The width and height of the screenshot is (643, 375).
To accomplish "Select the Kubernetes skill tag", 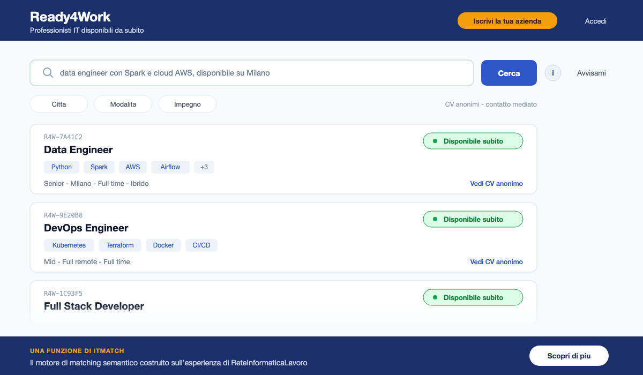I will point(69,245).
